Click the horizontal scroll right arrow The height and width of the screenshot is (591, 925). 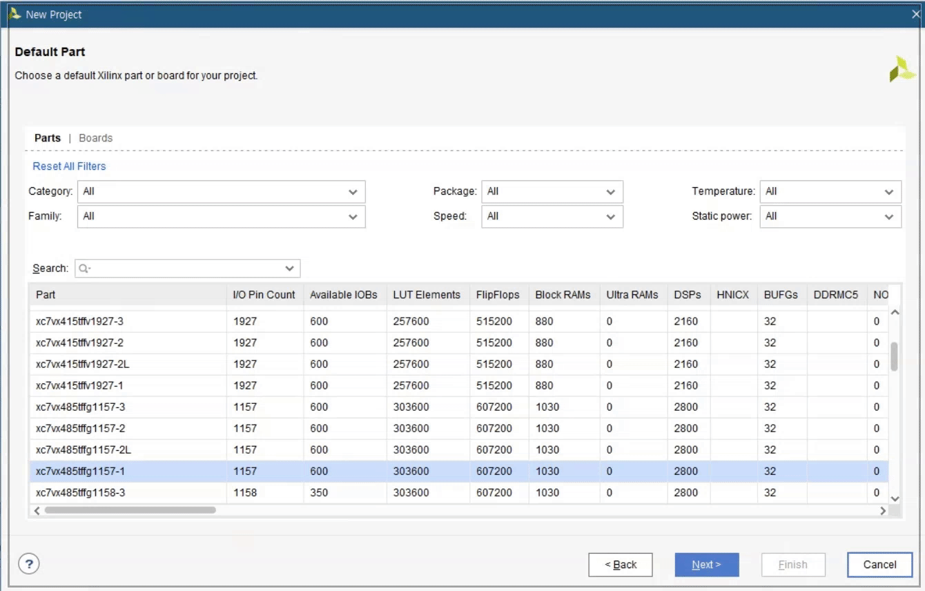click(883, 510)
